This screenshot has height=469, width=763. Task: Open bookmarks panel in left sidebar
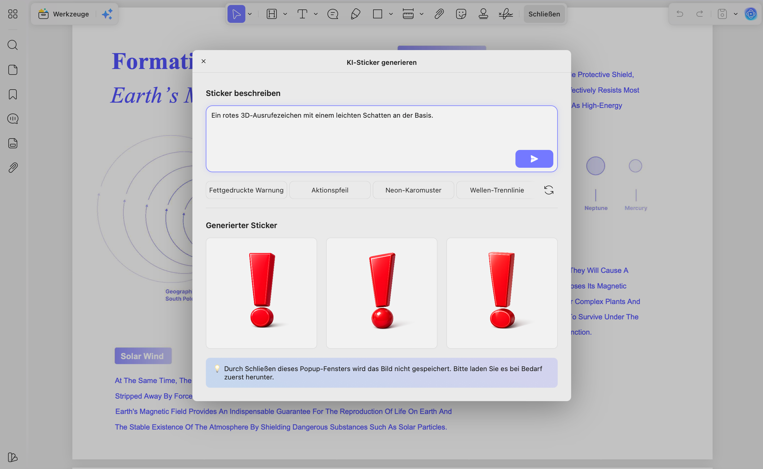[x=13, y=94]
